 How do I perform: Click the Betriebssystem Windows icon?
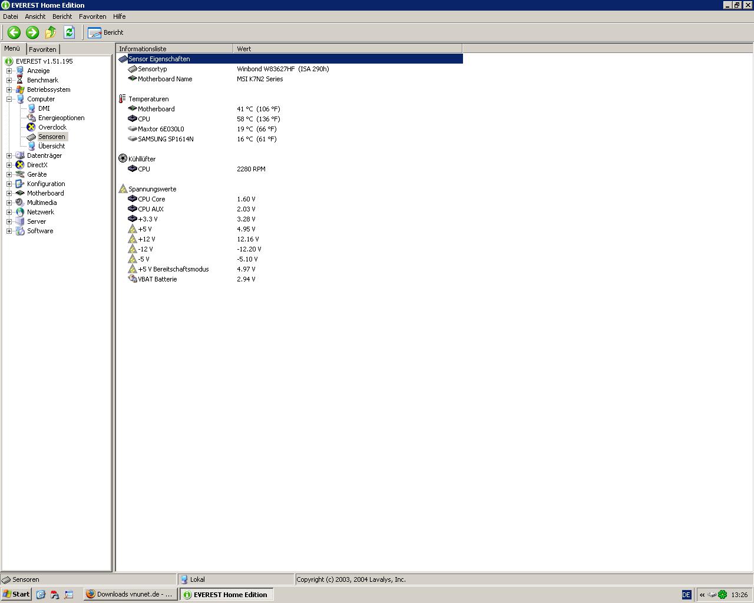point(20,90)
